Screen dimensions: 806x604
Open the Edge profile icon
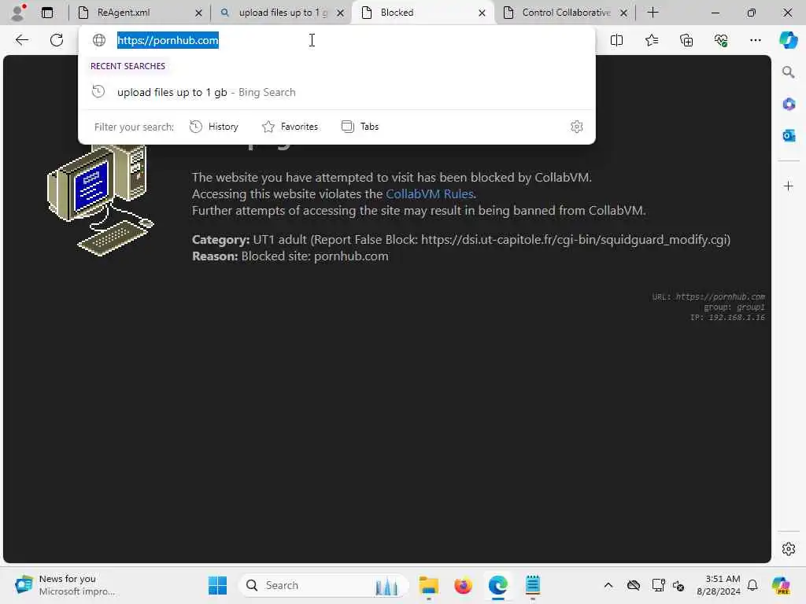(18, 13)
